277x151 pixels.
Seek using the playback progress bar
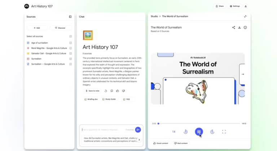pos(199,124)
